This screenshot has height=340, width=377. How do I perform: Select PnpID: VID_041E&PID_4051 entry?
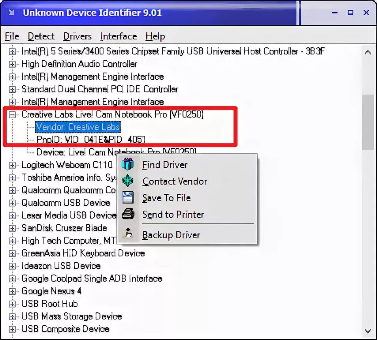tap(91, 139)
